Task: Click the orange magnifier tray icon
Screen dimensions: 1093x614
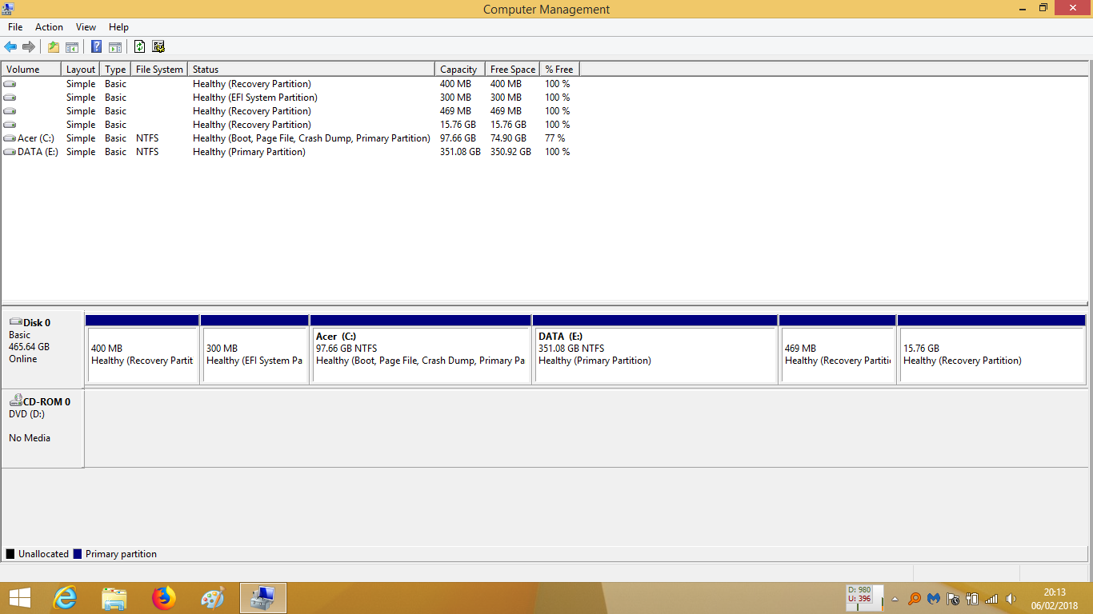Action: [914, 598]
